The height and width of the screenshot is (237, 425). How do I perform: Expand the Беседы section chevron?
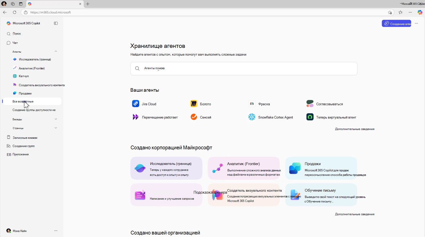click(x=56, y=119)
